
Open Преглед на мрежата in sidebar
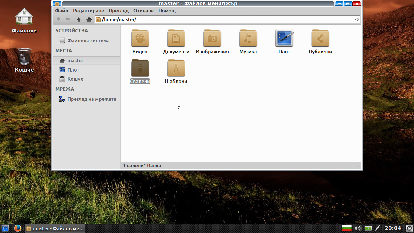(x=86, y=99)
